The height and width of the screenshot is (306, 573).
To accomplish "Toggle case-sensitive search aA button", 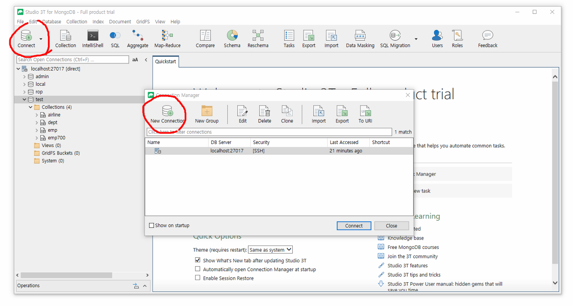I will click(135, 59).
